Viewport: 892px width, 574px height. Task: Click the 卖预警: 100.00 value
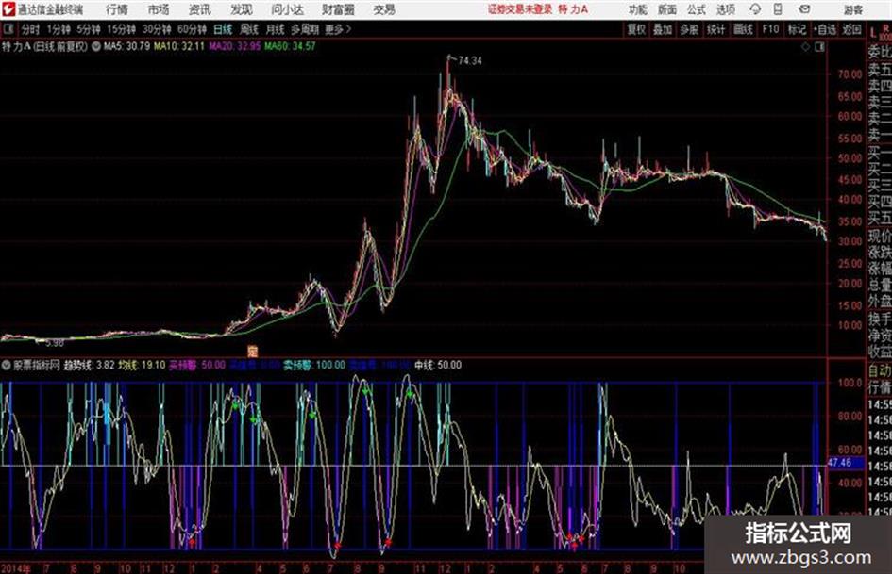coord(314,365)
